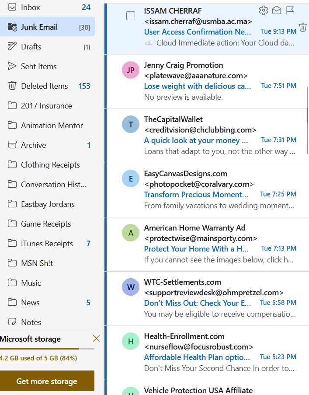Open settings gear on ISSAM CHERRAF email
This screenshot has width=309, height=395.
pyautogui.click(x=264, y=10)
